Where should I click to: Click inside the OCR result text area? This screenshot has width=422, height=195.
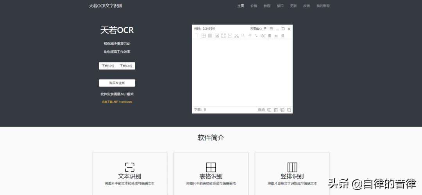242,73
